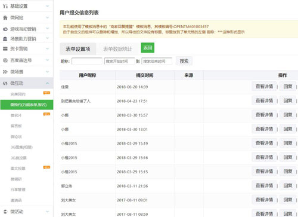Image resolution: width=298 pixels, height=217 pixels.
Task: Click the 用户提交信息列表 page heading
Action: (x=79, y=13)
